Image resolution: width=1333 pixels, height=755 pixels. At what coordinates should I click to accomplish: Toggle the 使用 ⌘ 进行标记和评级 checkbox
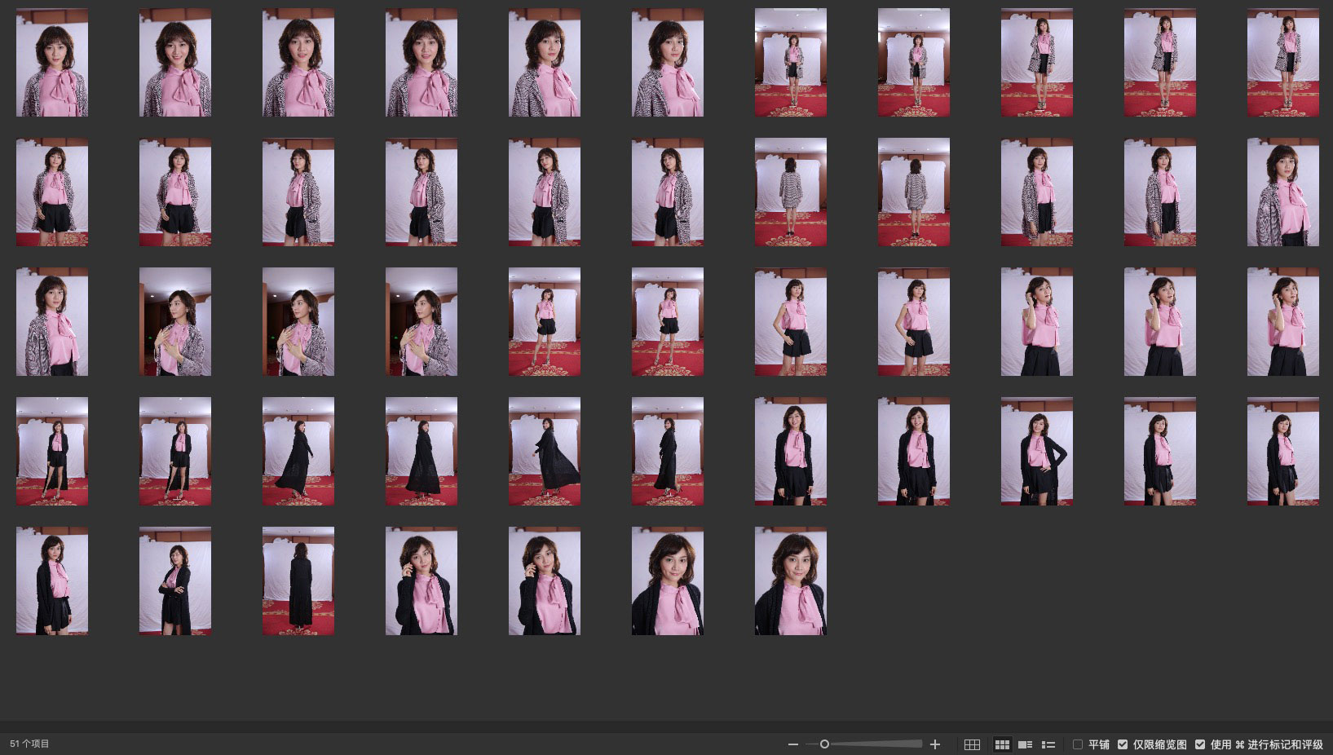[1200, 744]
